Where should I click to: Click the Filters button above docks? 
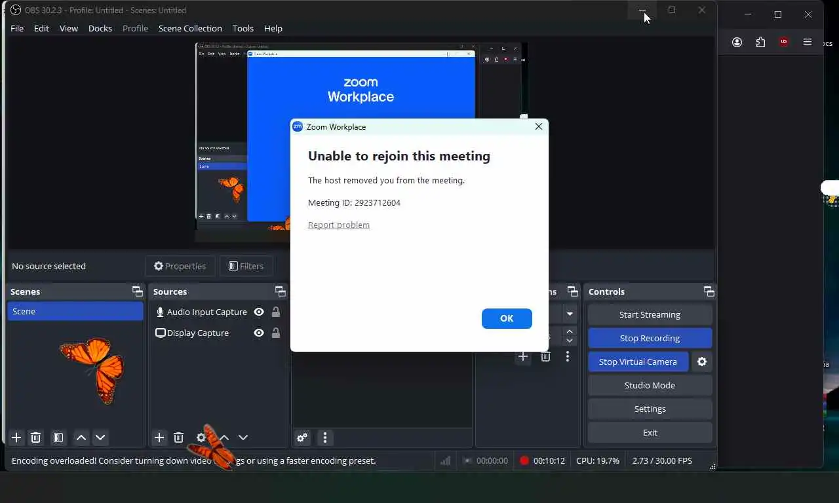(246, 266)
